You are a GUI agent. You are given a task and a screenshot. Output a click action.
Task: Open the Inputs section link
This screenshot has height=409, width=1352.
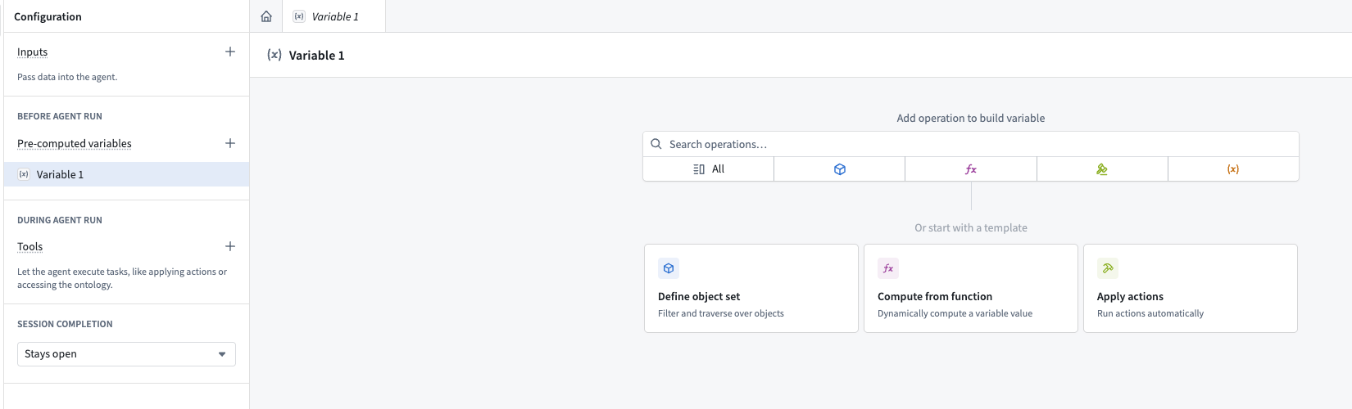tap(33, 52)
